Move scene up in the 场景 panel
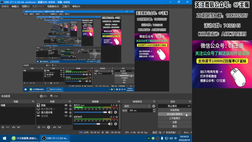Screen dimensions: 252x142 14,127
